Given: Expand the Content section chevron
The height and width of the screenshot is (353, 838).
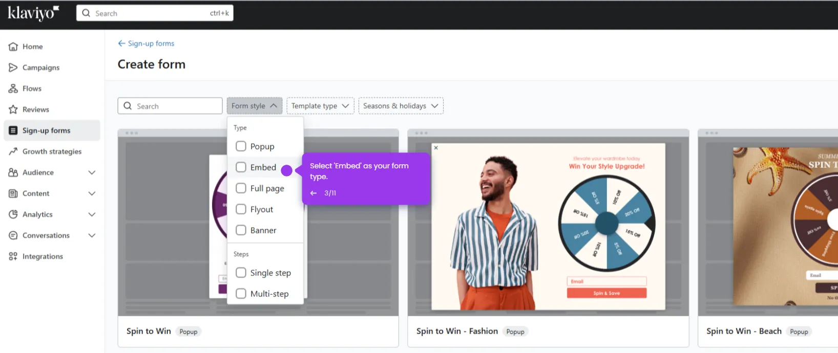Looking at the screenshot, I should click(x=92, y=193).
